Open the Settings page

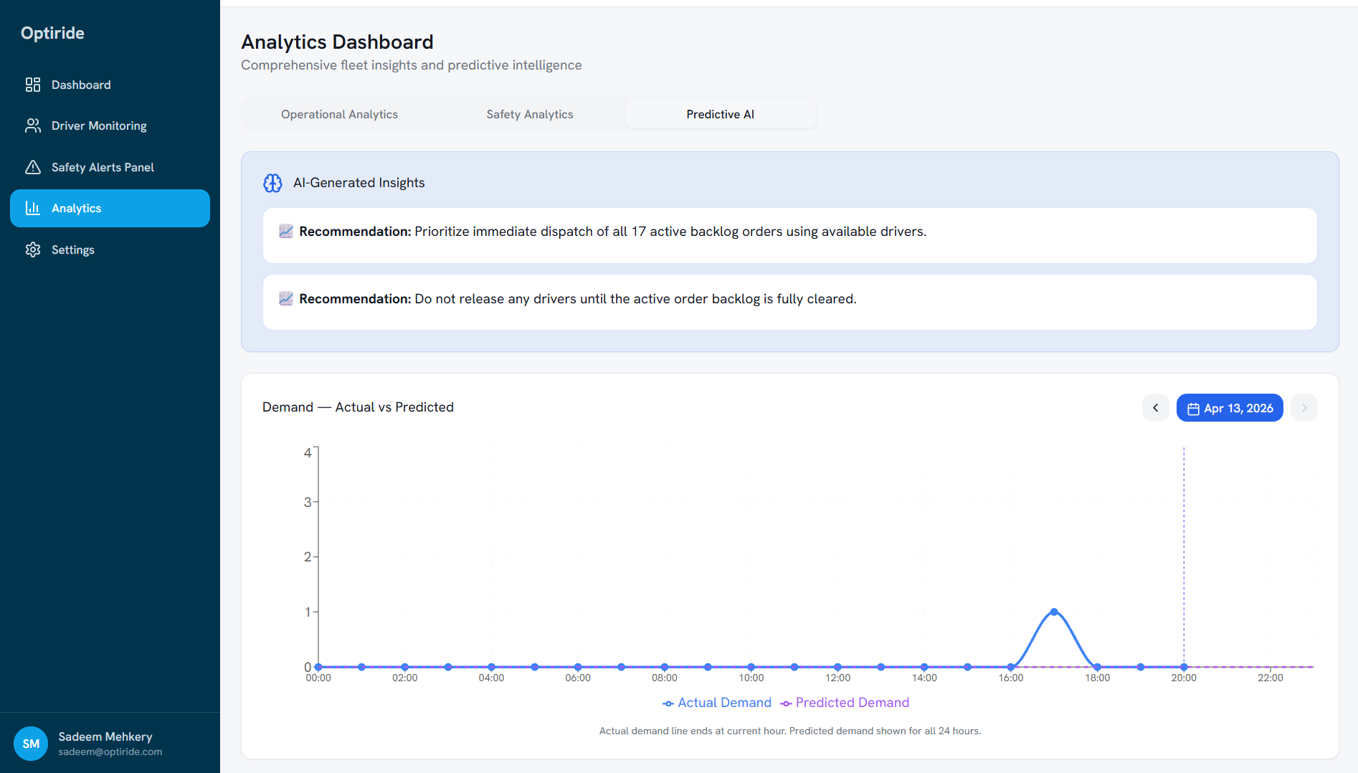[110, 250]
